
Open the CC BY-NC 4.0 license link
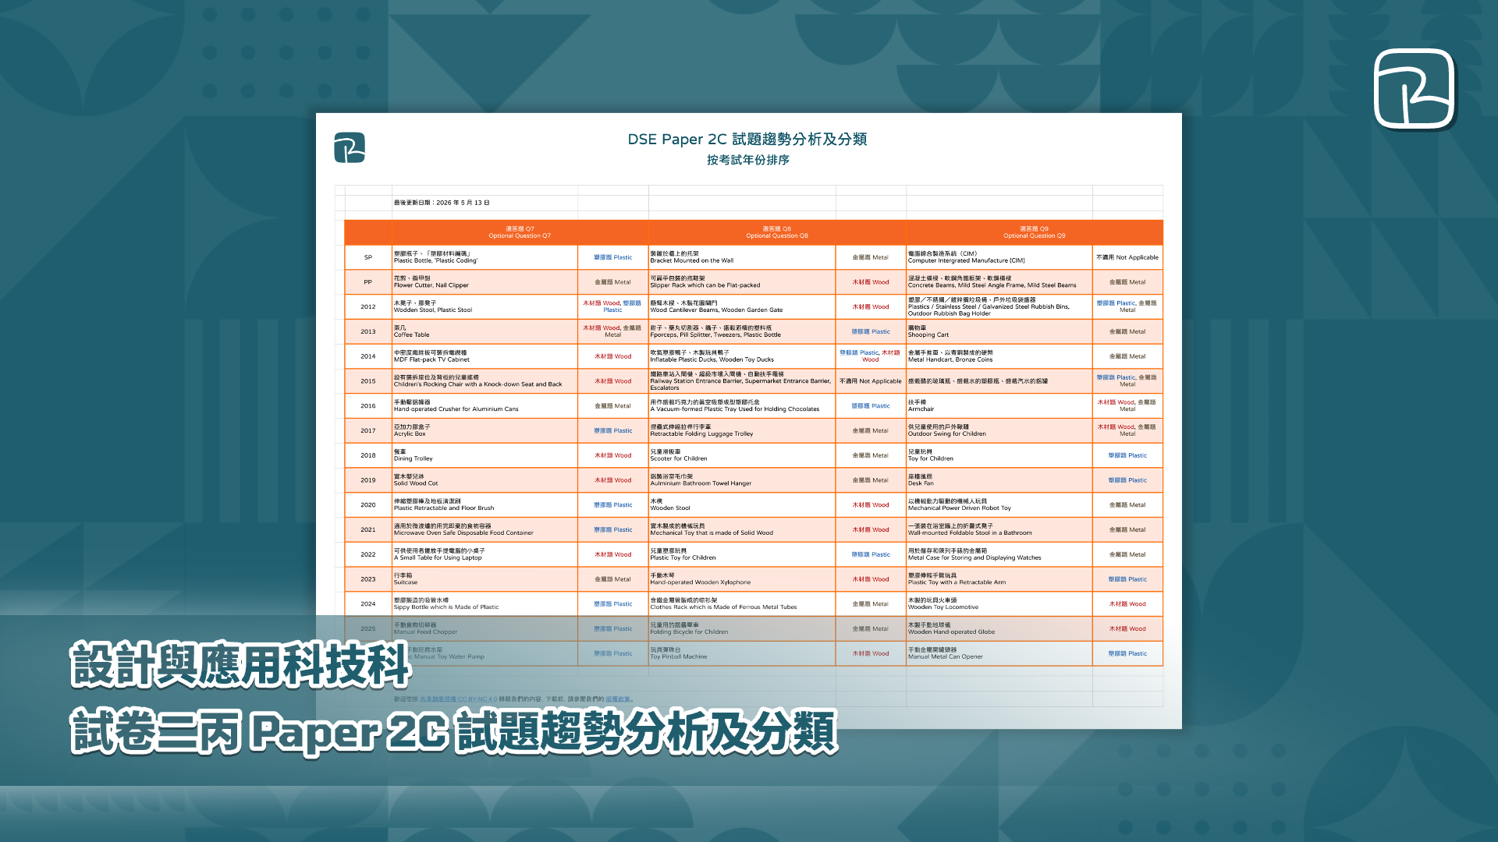tap(458, 699)
